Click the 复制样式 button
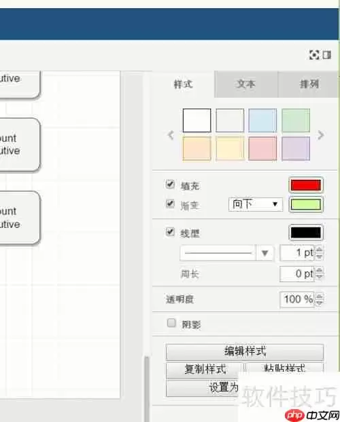 (205, 370)
